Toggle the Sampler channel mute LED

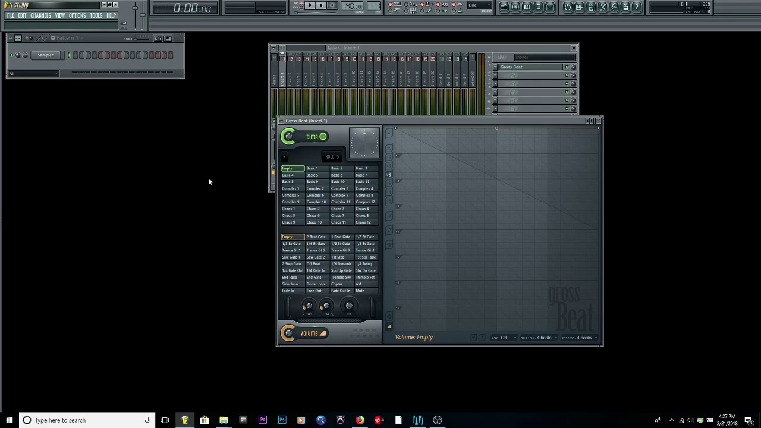[x=11, y=55]
